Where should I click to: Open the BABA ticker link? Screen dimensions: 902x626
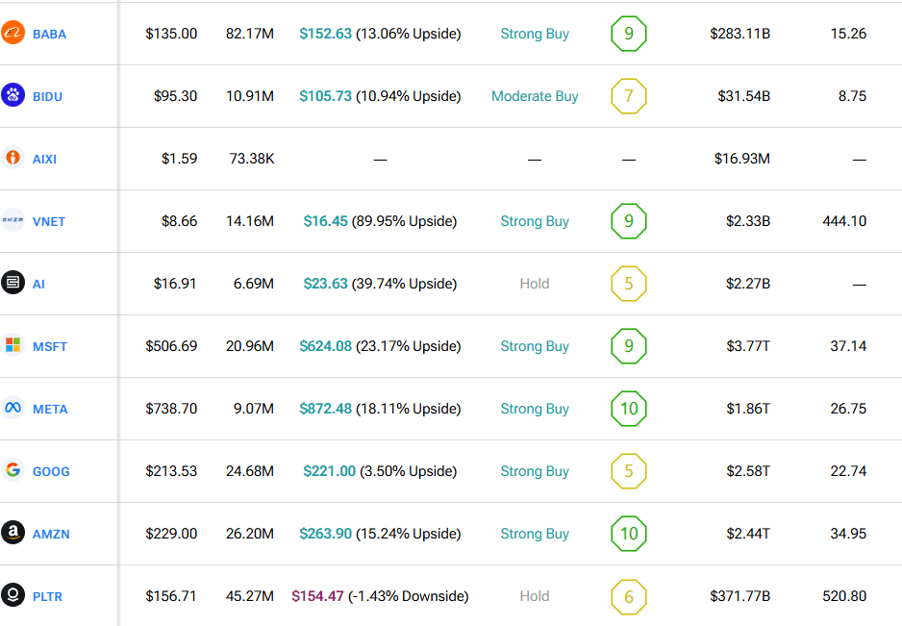pos(49,34)
